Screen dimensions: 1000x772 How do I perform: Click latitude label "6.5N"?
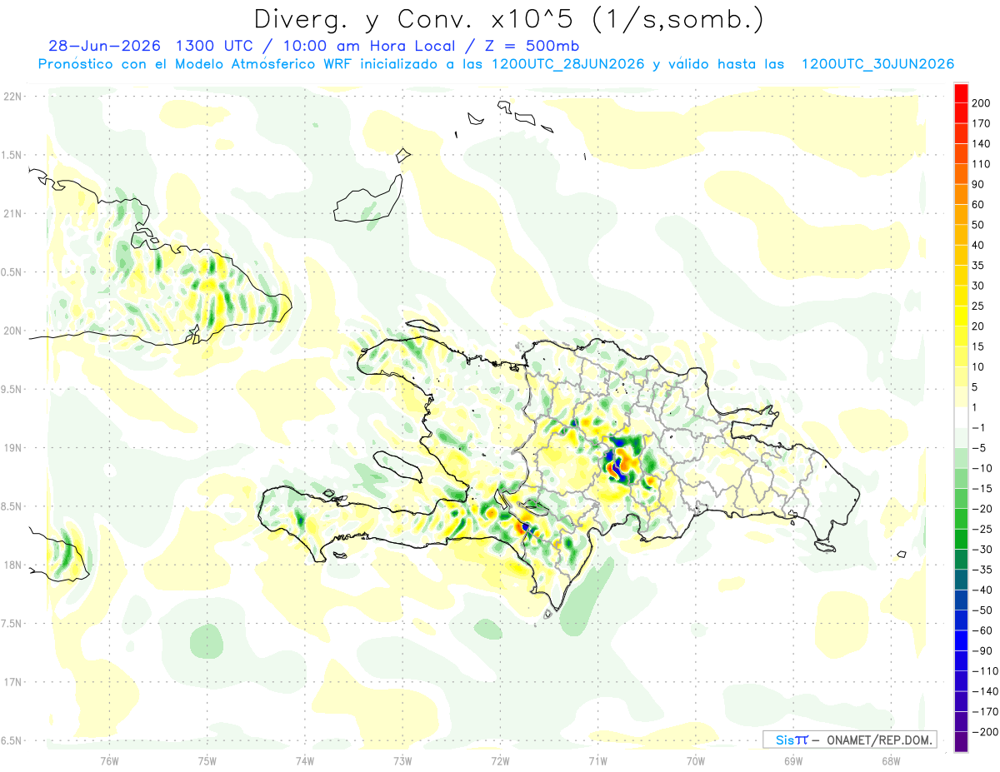click(12, 740)
